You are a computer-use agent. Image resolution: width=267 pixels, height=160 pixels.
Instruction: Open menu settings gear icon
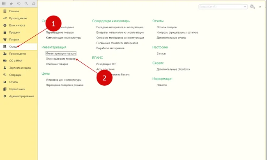coord(252,7)
